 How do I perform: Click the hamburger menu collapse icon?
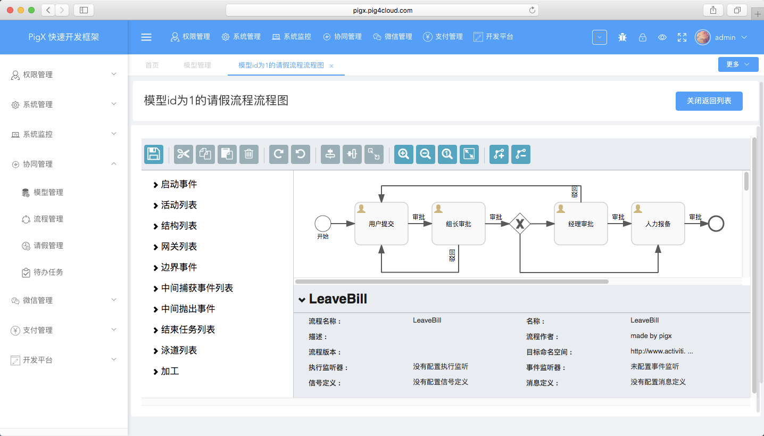146,37
